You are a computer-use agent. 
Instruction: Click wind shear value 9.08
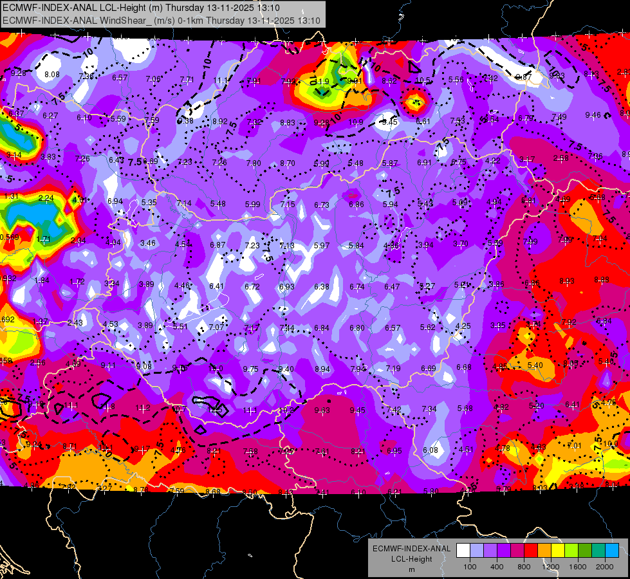tap(144, 367)
